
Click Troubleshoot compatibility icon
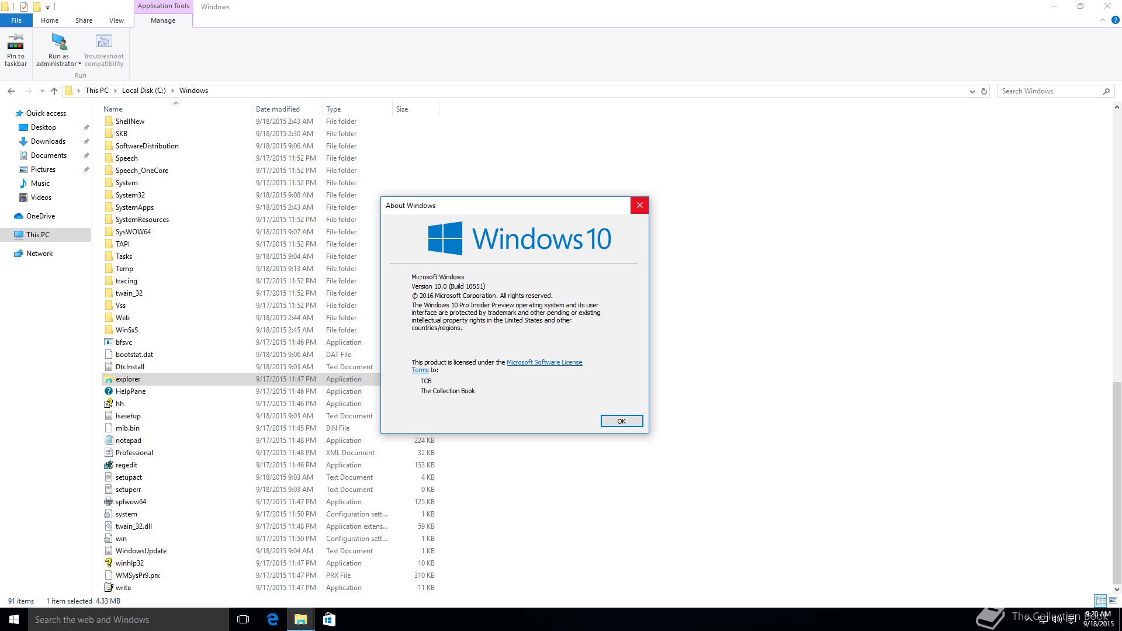[103, 41]
